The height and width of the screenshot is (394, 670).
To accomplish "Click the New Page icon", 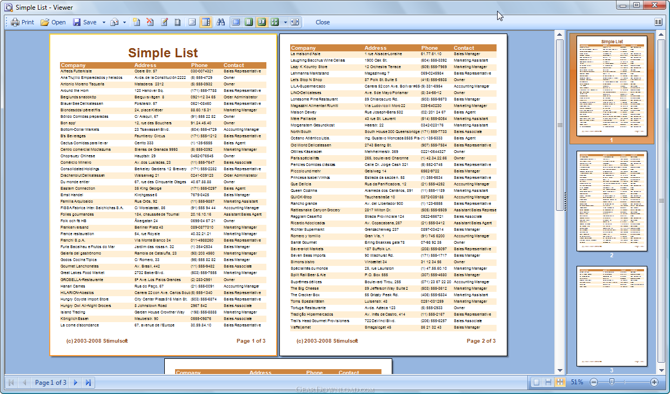I will pyautogui.click(x=137, y=22).
